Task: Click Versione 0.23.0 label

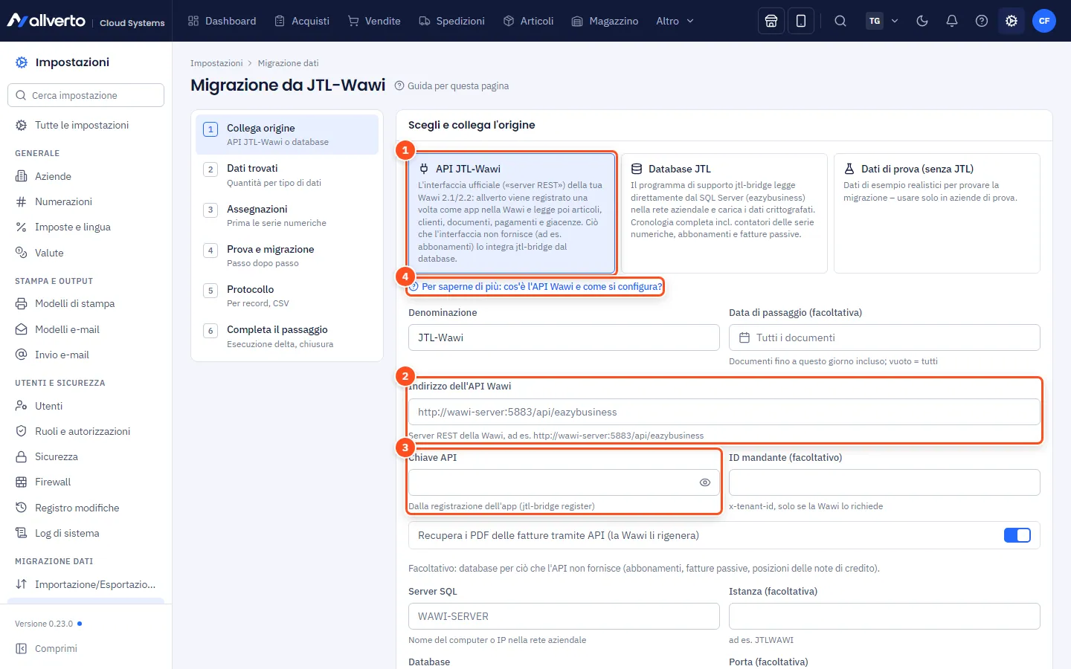Action: coord(44,624)
